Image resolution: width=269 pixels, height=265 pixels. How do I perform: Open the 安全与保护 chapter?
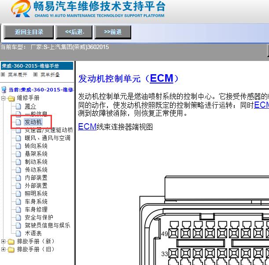point(39,217)
